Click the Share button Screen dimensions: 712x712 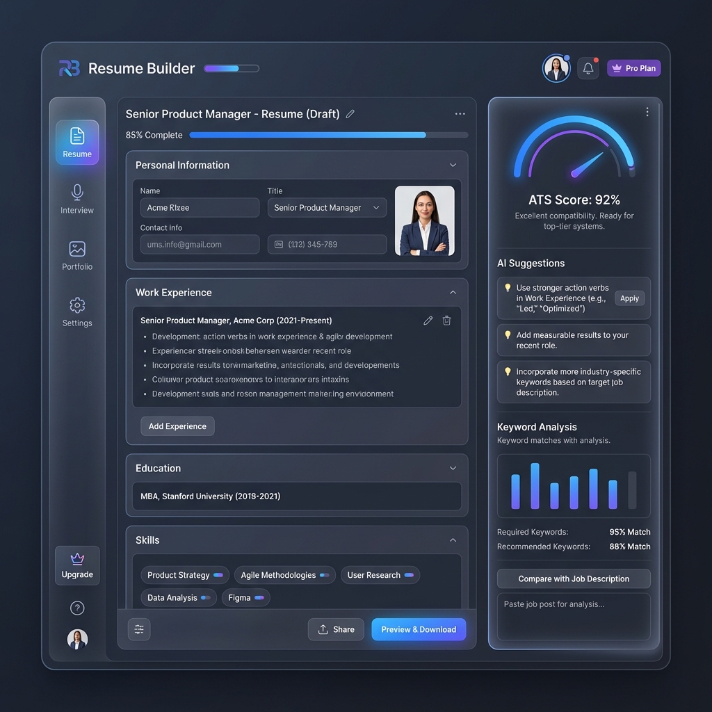(x=336, y=629)
